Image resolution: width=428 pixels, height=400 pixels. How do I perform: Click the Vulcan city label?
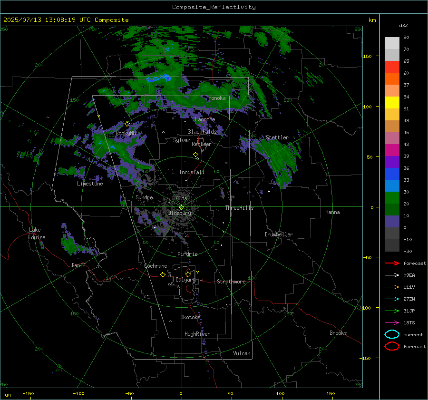click(242, 353)
